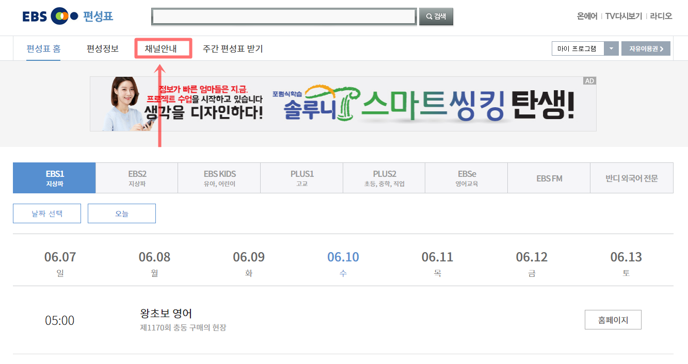Click the 05:00 time entry

click(60, 320)
